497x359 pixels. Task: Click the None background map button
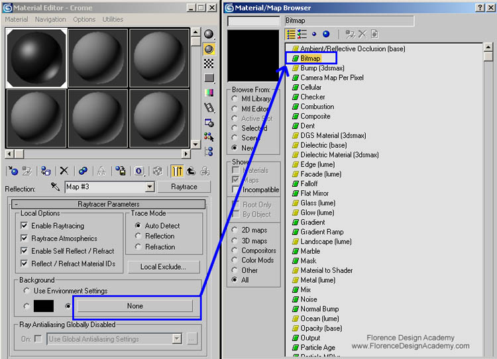135,306
